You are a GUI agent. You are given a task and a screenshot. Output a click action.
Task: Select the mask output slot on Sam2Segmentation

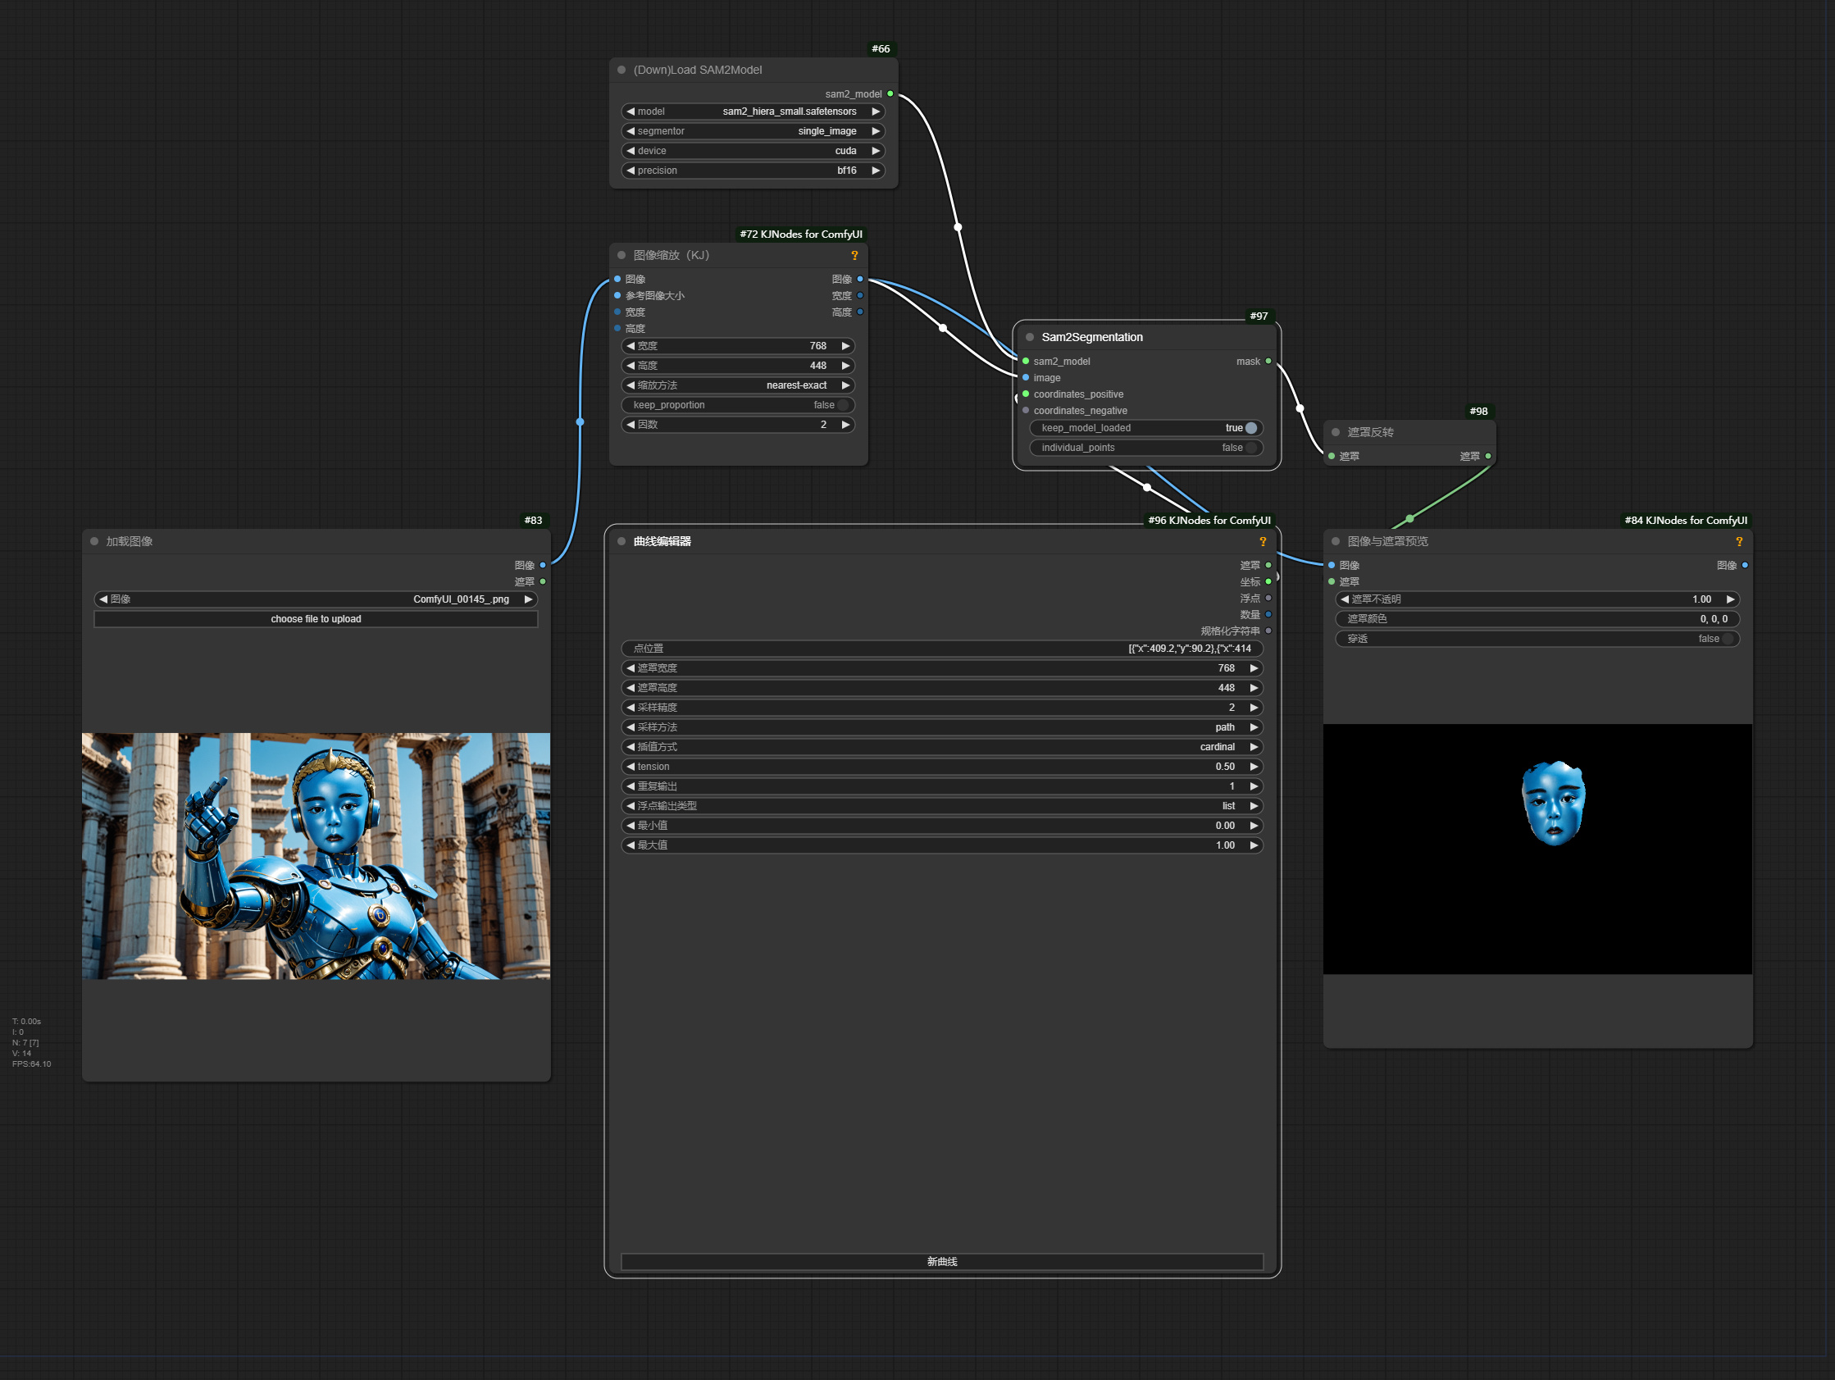1267,361
